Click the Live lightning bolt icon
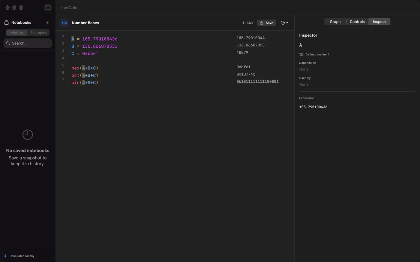 243,23
